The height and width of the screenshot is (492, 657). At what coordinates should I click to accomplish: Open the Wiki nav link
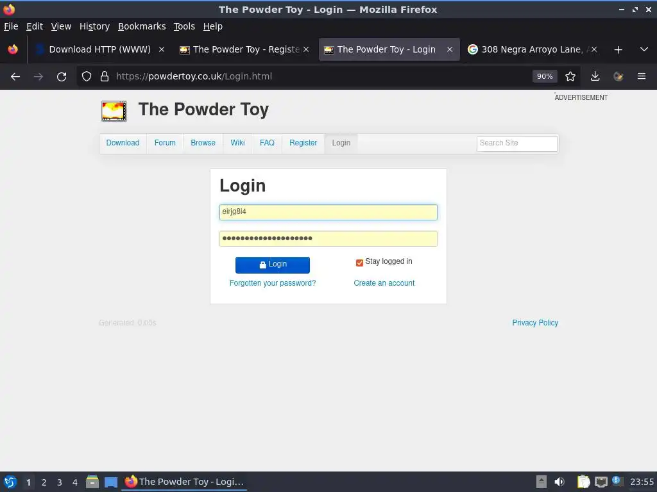pos(237,143)
